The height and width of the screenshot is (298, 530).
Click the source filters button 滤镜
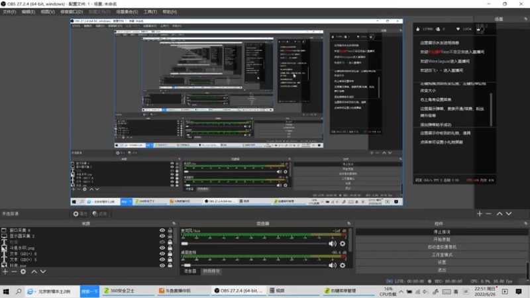(x=100, y=213)
